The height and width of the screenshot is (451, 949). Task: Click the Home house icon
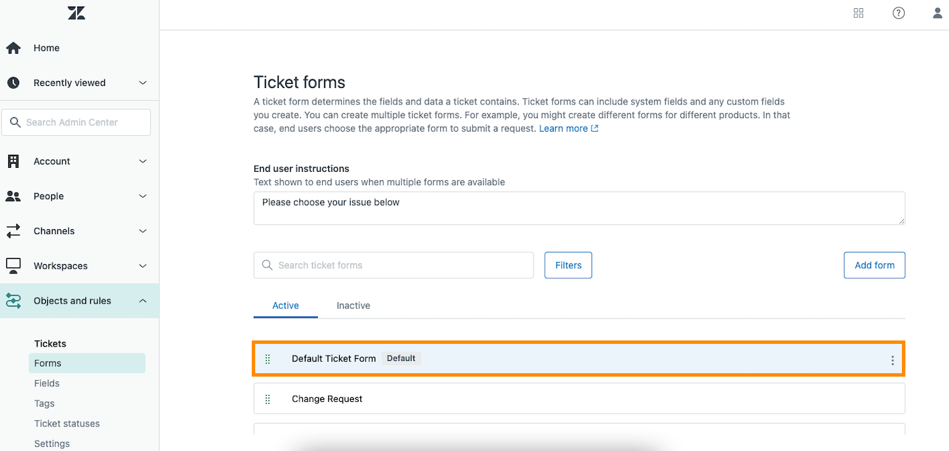pos(13,48)
